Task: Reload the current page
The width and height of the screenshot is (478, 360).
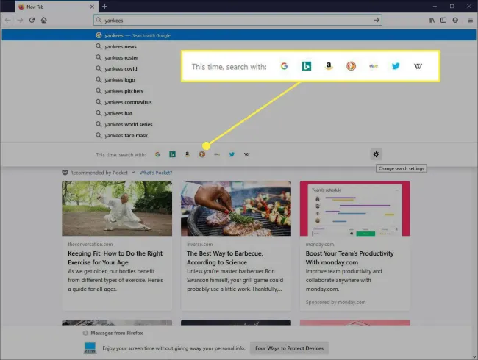Action: pyautogui.click(x=32, y=20)
